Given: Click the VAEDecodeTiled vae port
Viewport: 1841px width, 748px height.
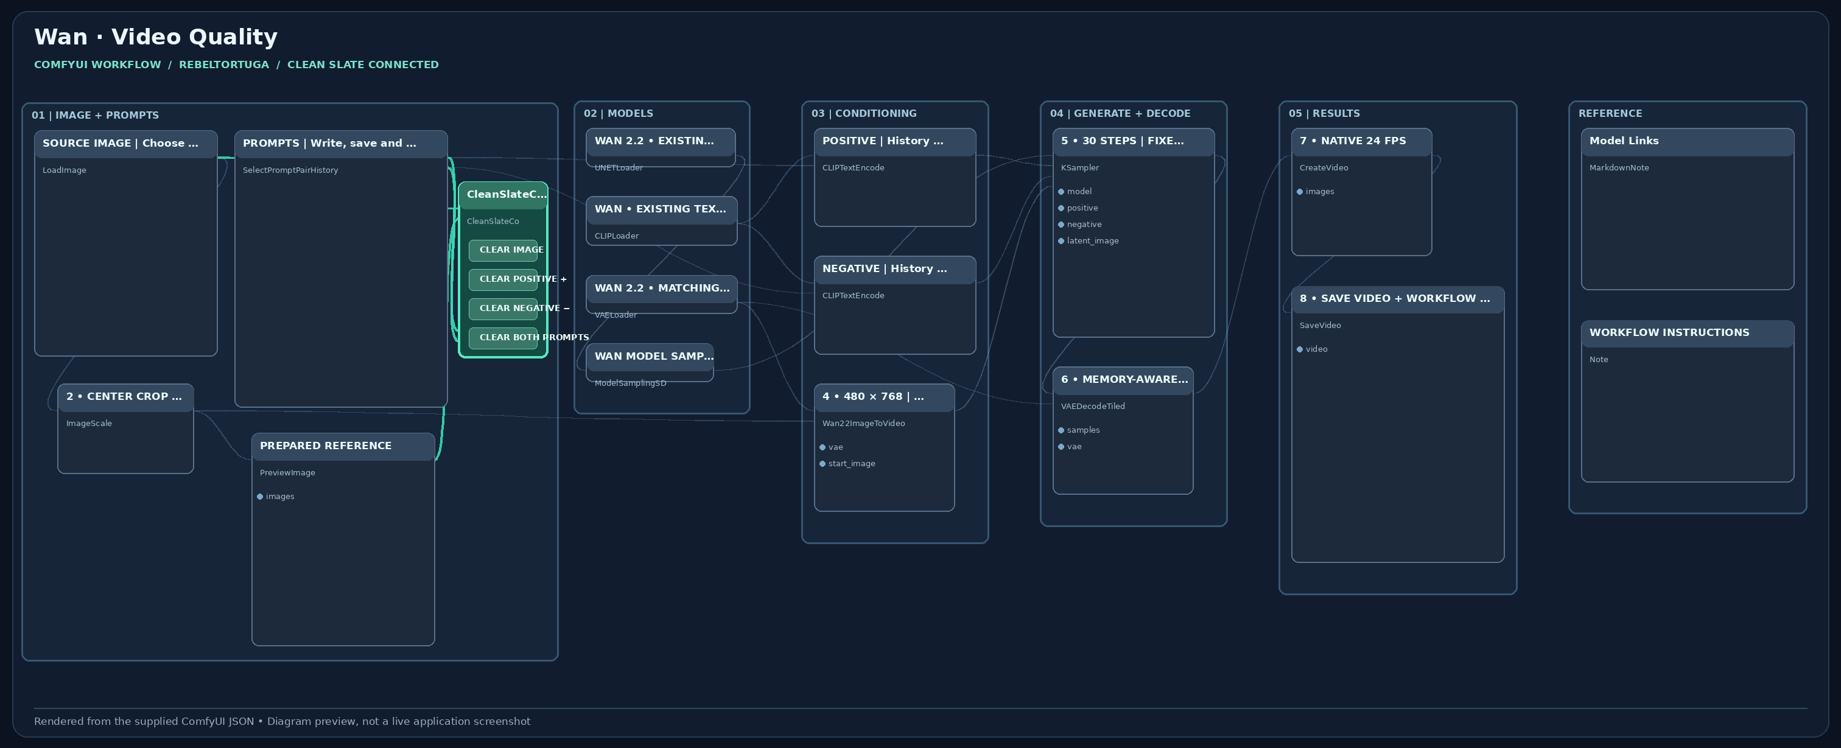Looking at the screenshot, I should click(x=1061, y=447).
